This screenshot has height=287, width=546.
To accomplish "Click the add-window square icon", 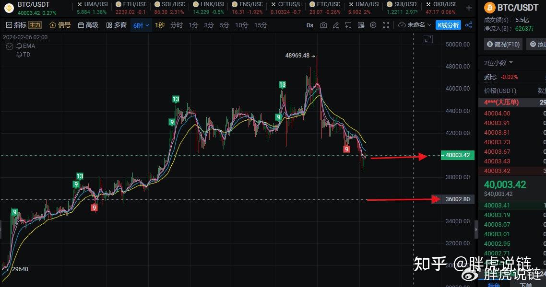I will coord(348,25).
